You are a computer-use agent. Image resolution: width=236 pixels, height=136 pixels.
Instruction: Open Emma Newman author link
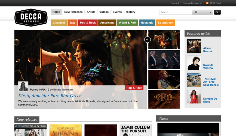click(63, 90)
